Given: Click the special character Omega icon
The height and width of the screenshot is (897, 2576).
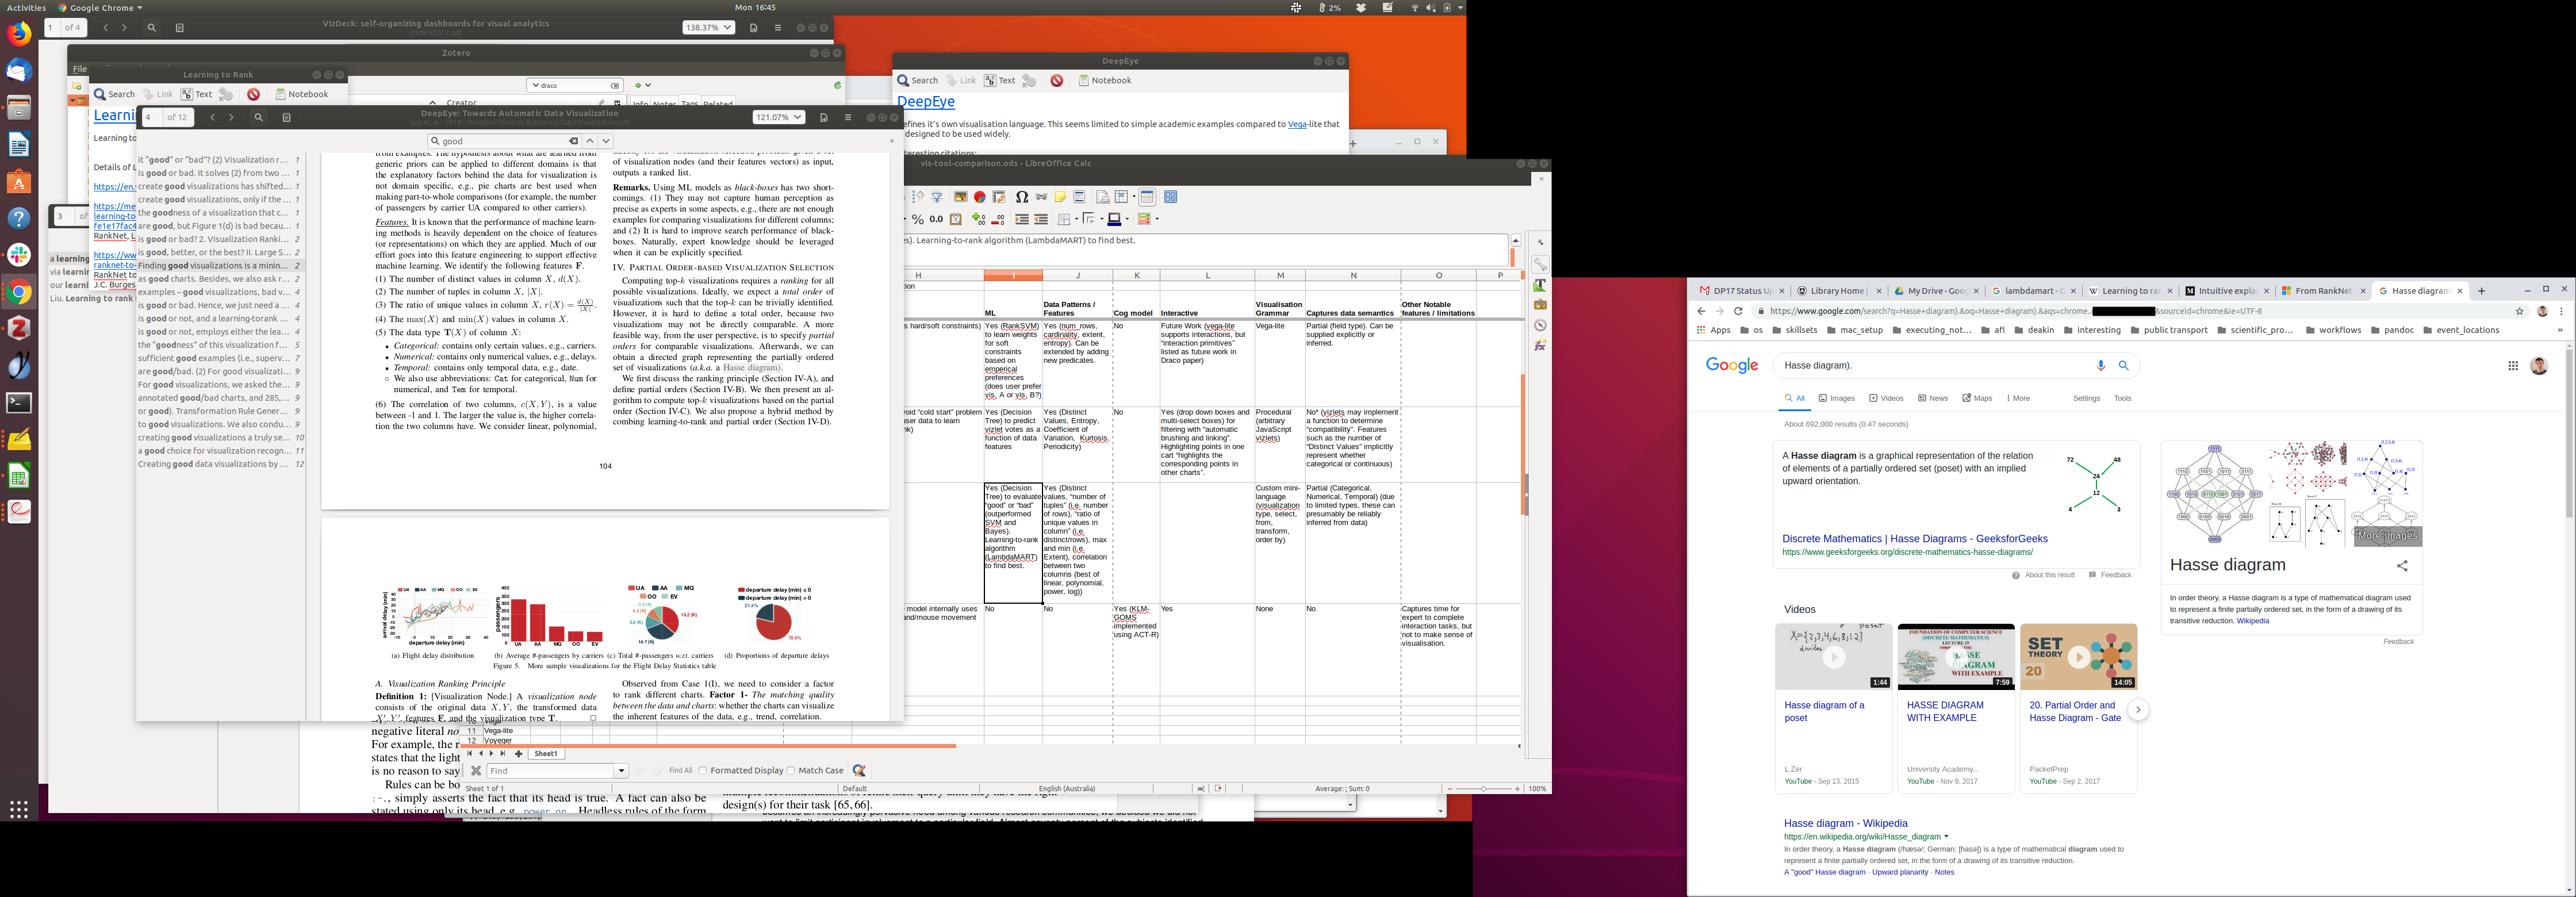Looking at the screenshot, I should pos(1022,197).
